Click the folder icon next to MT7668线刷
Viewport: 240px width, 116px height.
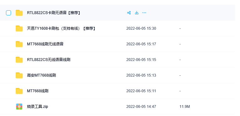pyautogui.click(x=19, y=91)
